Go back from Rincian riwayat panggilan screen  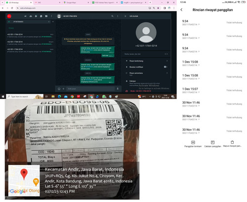(x=181, y=10)
